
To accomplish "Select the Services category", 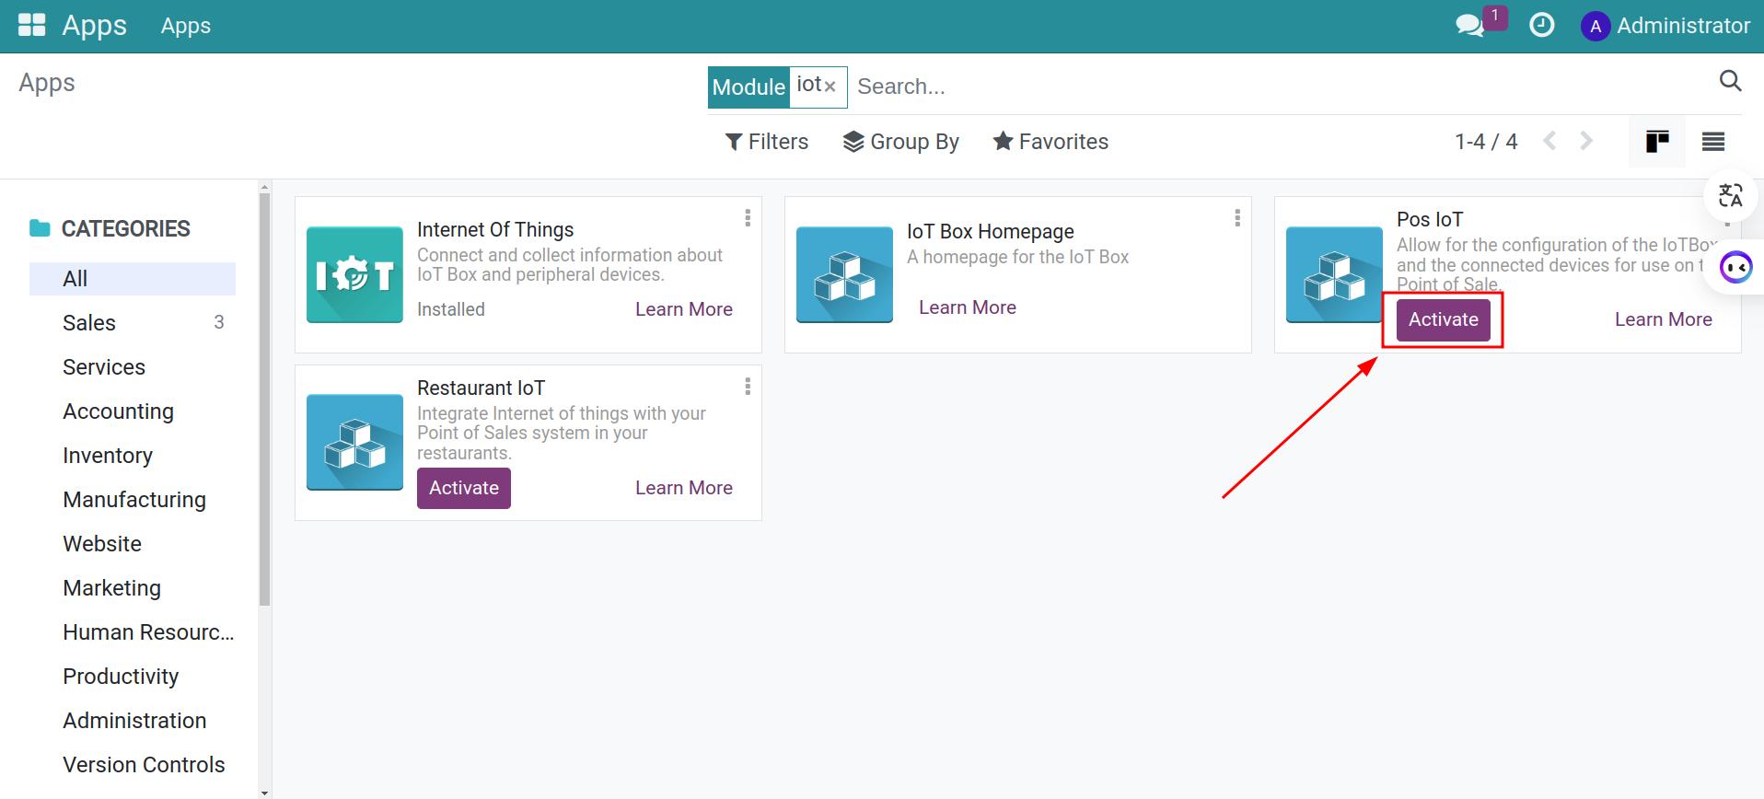I will click(x=133, y=367).
